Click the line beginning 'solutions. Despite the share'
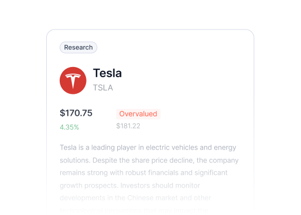The height and width of the screenshot is (215, 301). [x=149, y=160]
